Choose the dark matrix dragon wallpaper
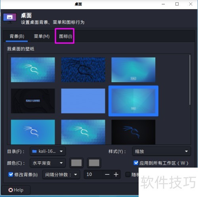The height and width of the screenshot is (197, 198). 83,70
